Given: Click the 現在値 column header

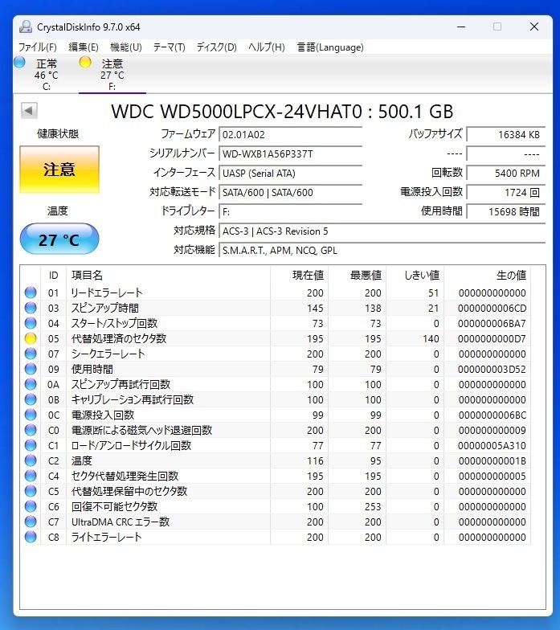Looking at the screenshot, I should (x=299, y=275).
